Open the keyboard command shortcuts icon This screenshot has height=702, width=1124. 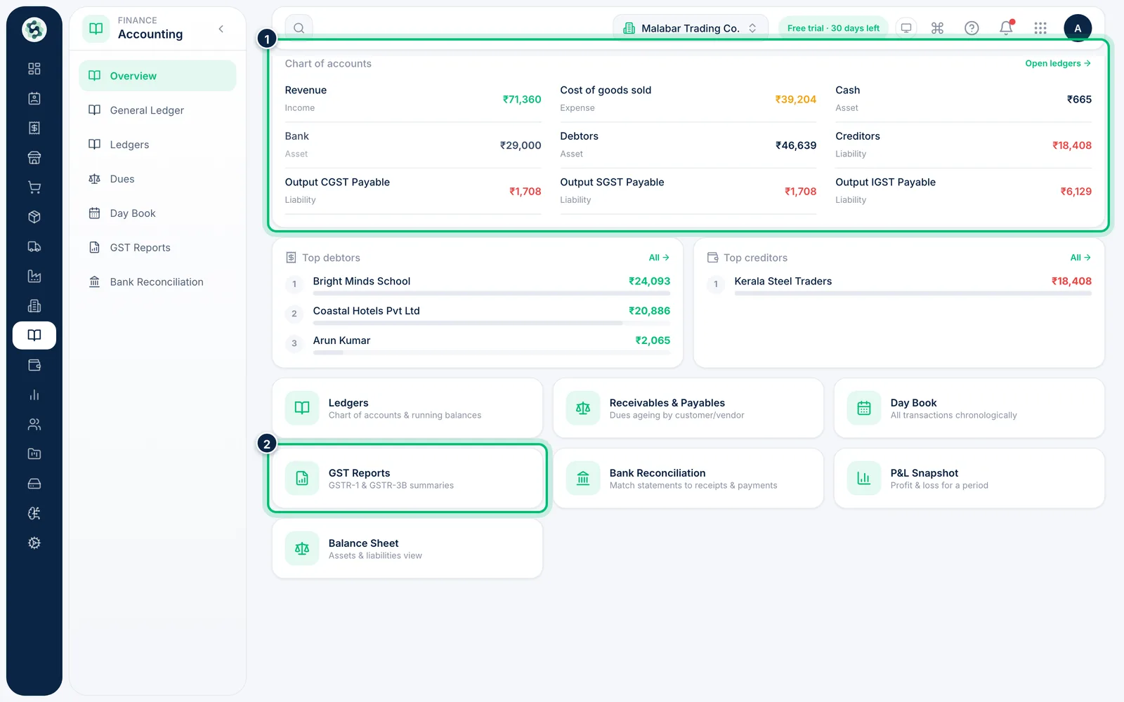point(937,28)
